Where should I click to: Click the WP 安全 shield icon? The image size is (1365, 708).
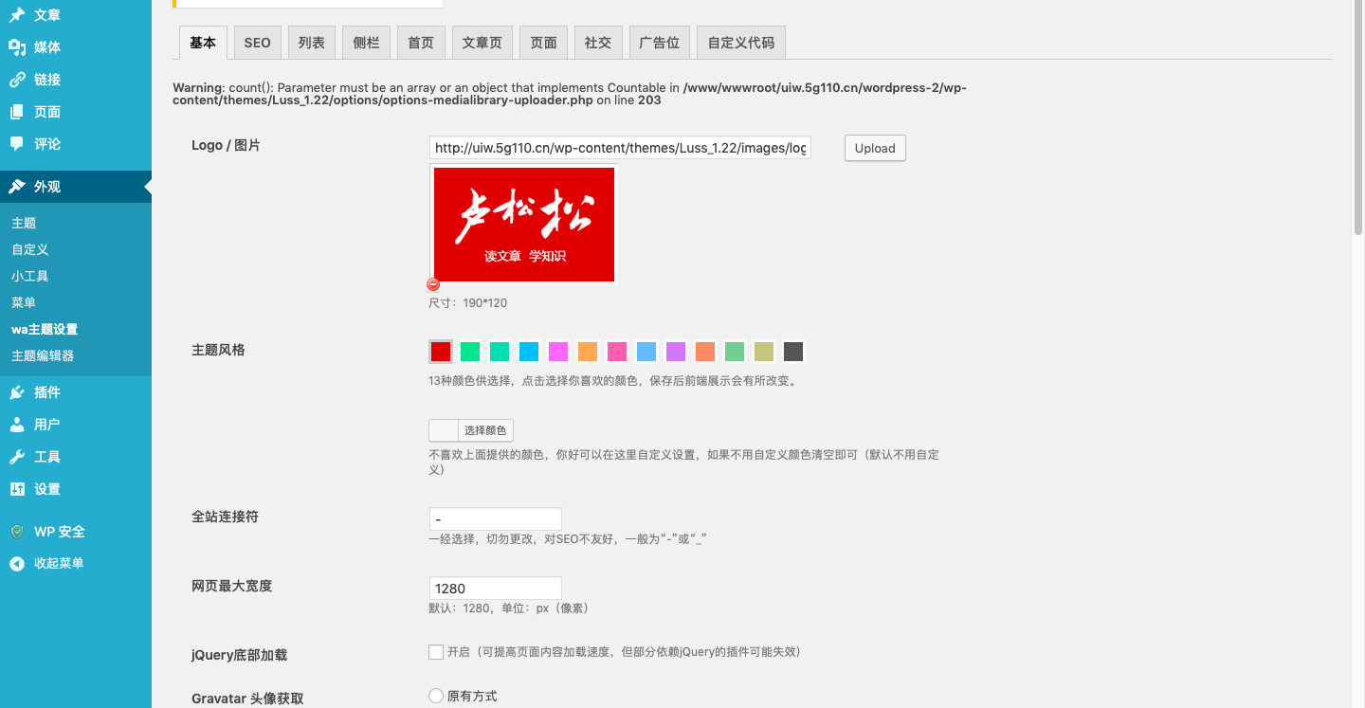coord(17,532)
